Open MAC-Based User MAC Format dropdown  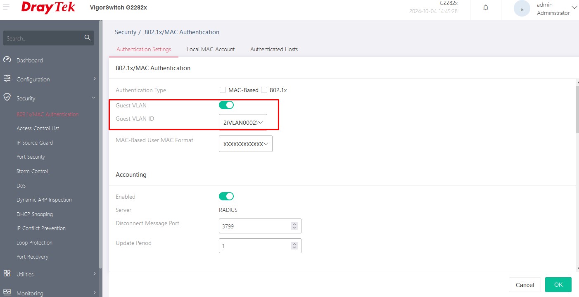click(x=246, y=144)
